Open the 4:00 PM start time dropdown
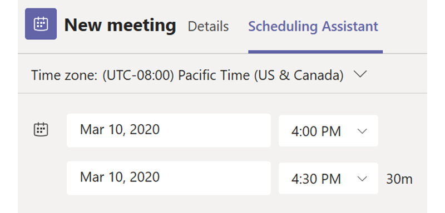The height and width of the screenshot is (213, 445). click(328, 131)
